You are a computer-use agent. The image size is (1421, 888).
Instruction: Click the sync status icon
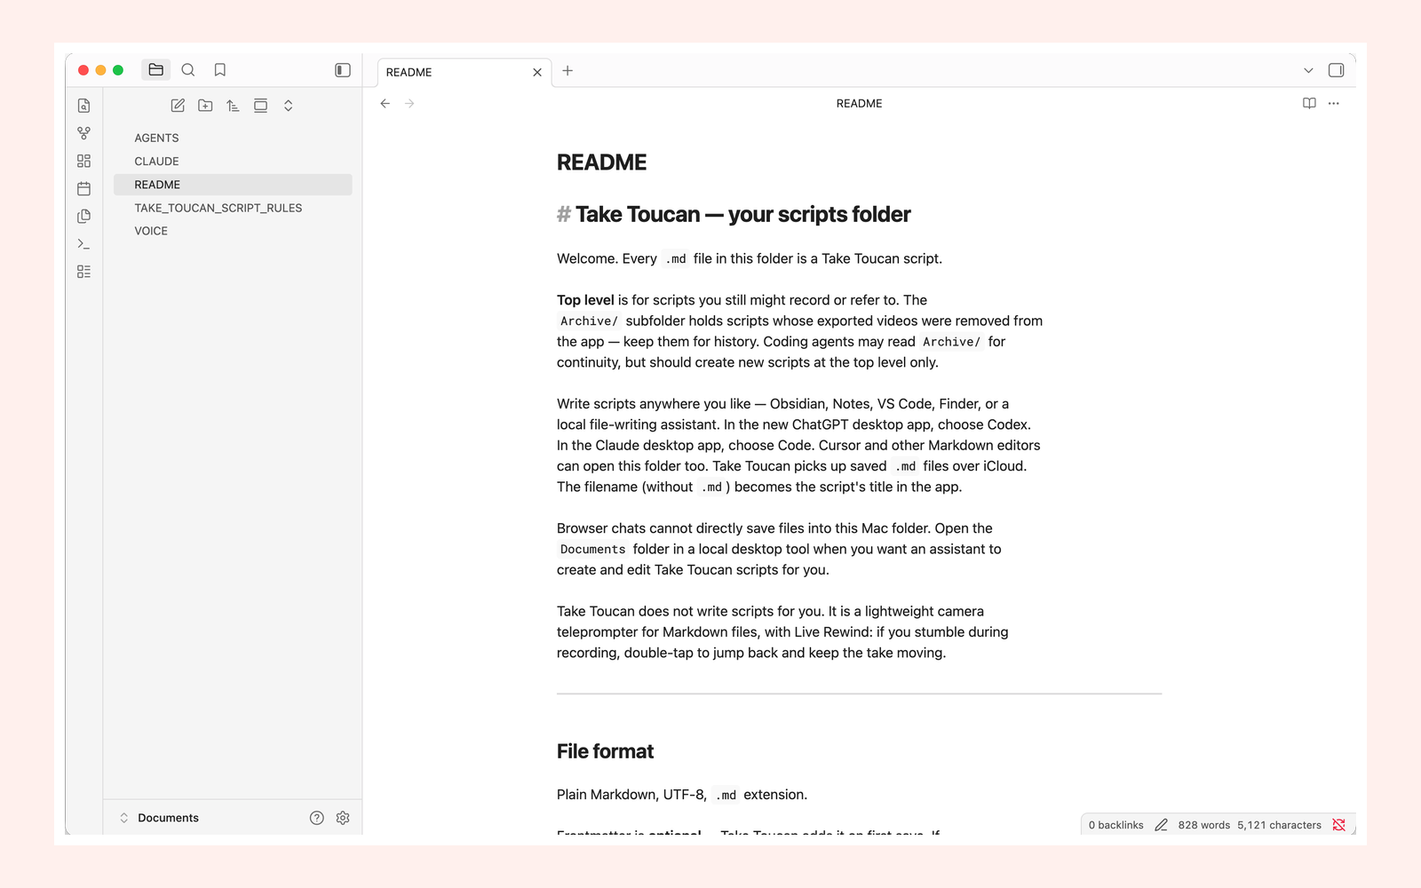(x=1339, y=825)
